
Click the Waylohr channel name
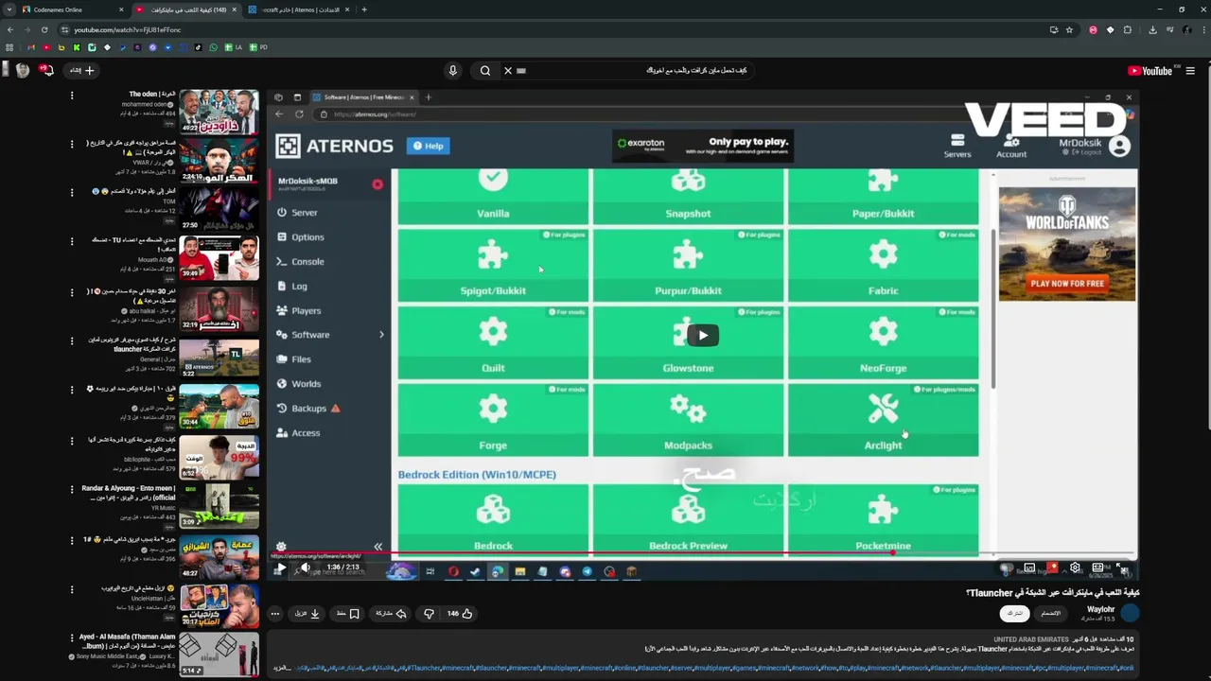point(1100,609)
